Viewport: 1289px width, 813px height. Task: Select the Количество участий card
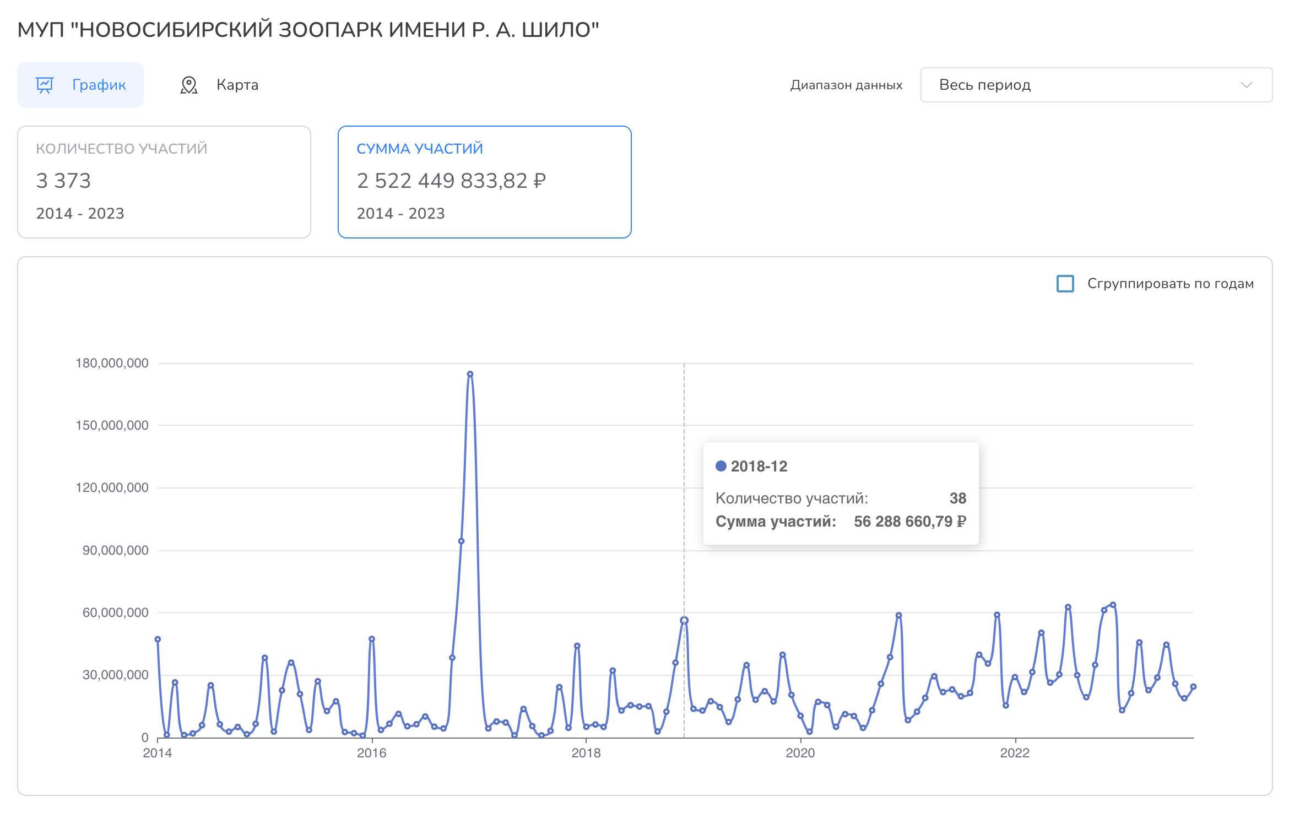point(164,182)
